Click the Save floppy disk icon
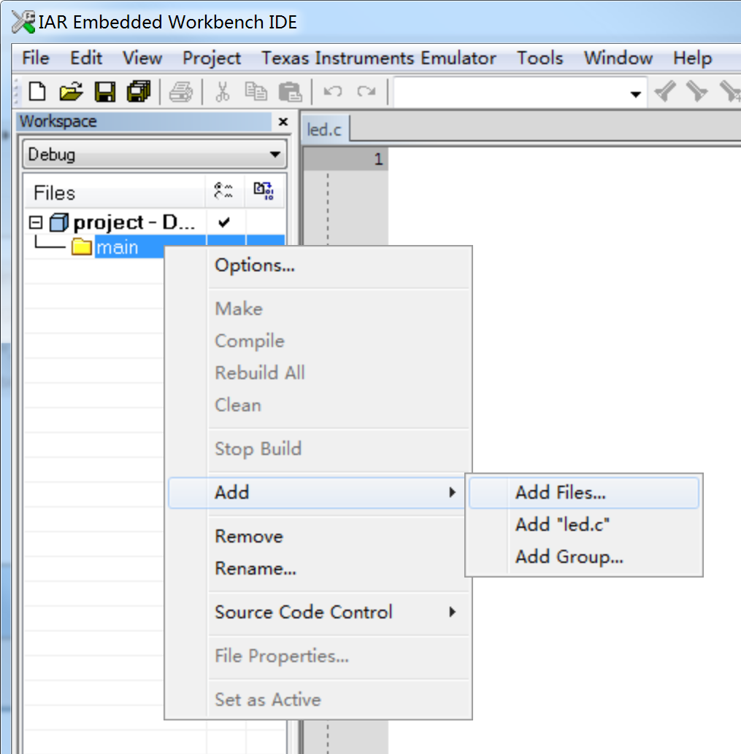 tap(105, 91)
